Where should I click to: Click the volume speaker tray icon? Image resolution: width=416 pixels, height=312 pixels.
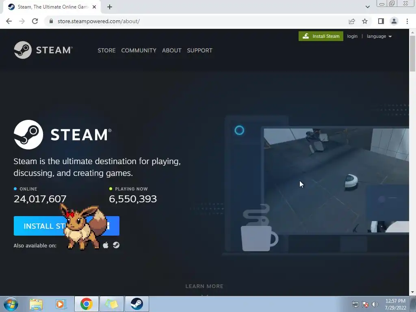[375, 304]
